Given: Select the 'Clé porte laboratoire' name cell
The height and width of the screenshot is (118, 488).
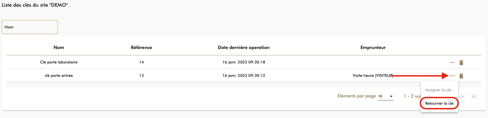Looking at the screenshot, I should (x=59, y=62).
